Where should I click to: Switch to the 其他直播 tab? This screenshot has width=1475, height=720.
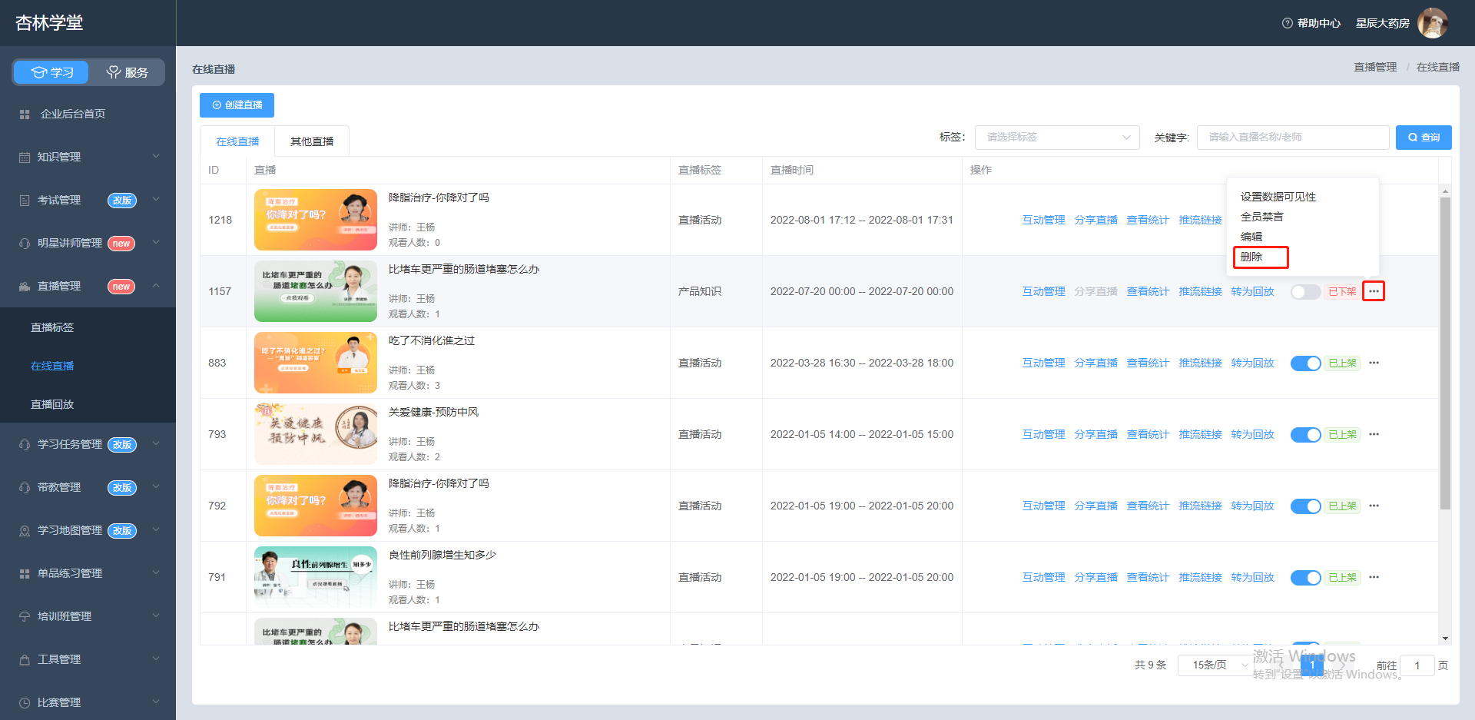click(312, 141)
